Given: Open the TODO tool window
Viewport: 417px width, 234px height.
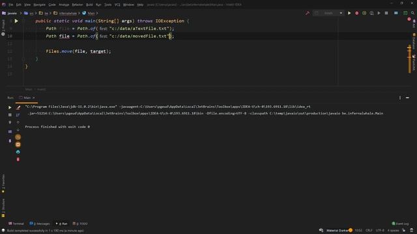Looking at the screenshot, I should [x=80, y=224].
